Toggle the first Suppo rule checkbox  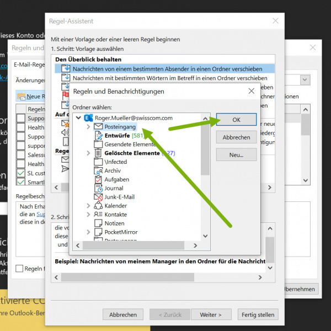(21, 118)
